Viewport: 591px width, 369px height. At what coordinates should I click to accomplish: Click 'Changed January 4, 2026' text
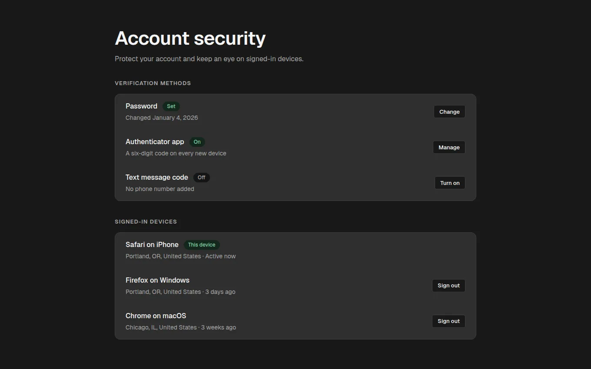[x=162, y=118]
